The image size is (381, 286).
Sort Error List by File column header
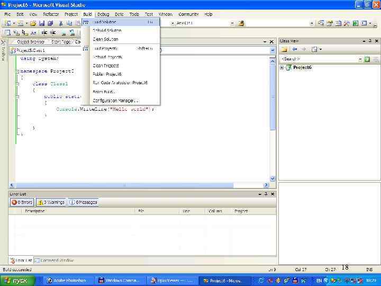(x=157, y=211)
